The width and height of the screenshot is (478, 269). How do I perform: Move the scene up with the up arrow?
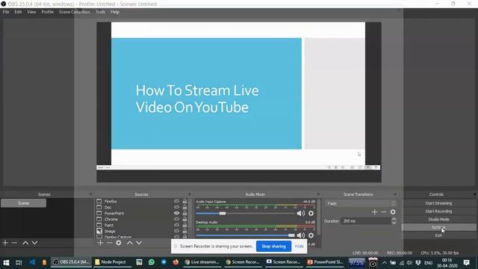point(25,243)
